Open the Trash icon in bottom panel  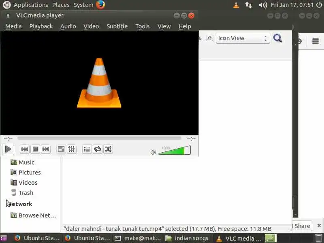click(319, 238)
